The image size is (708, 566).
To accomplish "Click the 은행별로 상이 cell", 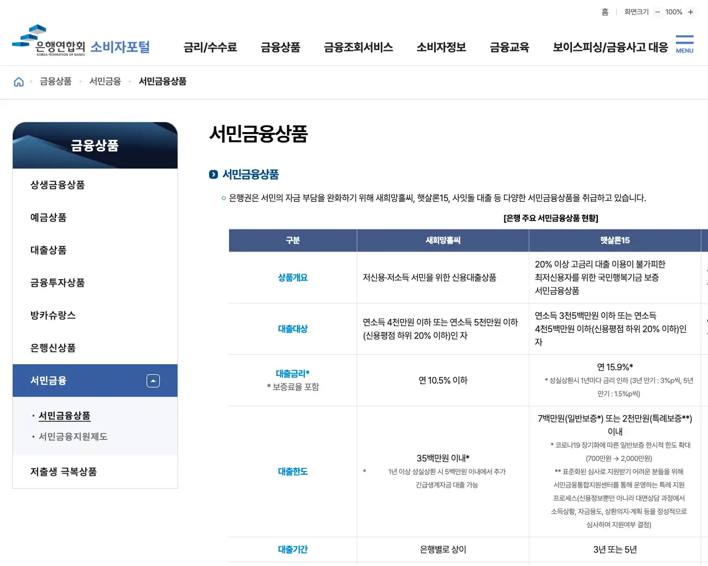I will [x=443, y=549].
